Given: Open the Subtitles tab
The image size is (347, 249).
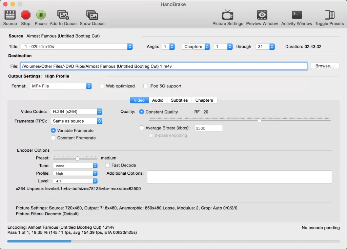Looking at the screenshot, I should [x=179, y=100].
